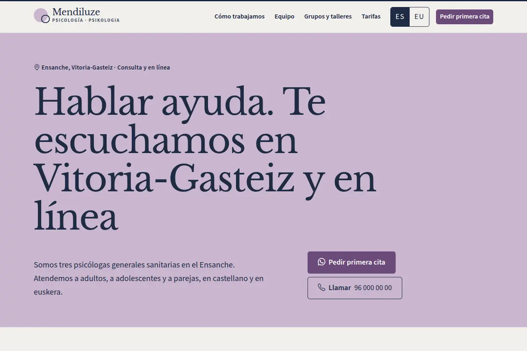This screenshot has width=527, height=351.
Task: Switch language to EU
Action: pos(419,17)
